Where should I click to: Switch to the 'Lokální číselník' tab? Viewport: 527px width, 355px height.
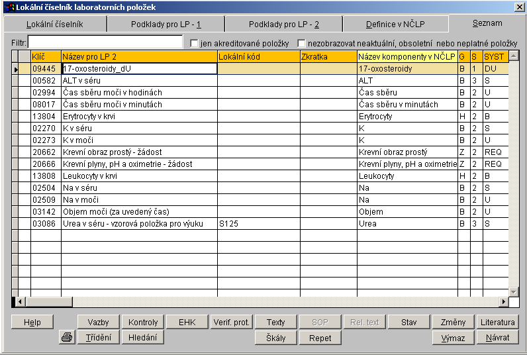point(54,25)
